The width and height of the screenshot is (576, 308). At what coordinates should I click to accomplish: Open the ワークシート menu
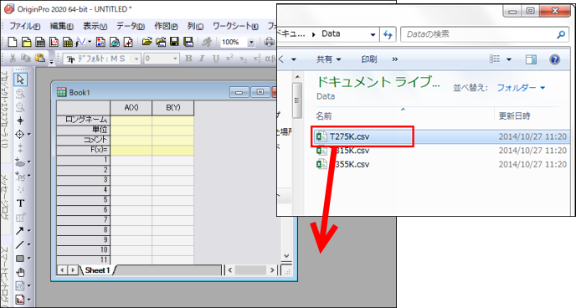(235, 26)
